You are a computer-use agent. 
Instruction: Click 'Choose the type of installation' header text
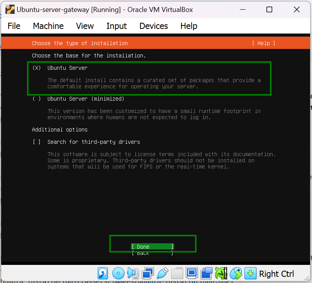[x=80, y=43]
